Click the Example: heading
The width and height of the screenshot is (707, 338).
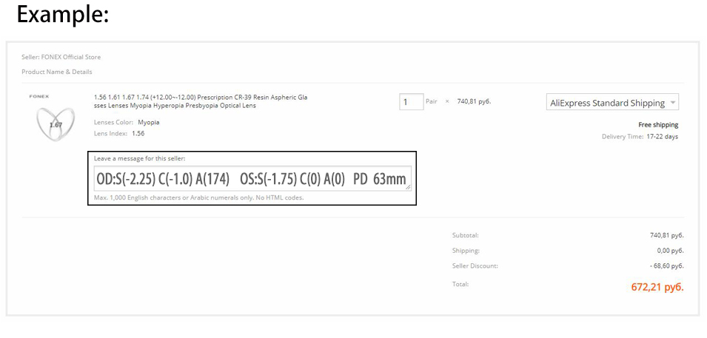point(63,15)
